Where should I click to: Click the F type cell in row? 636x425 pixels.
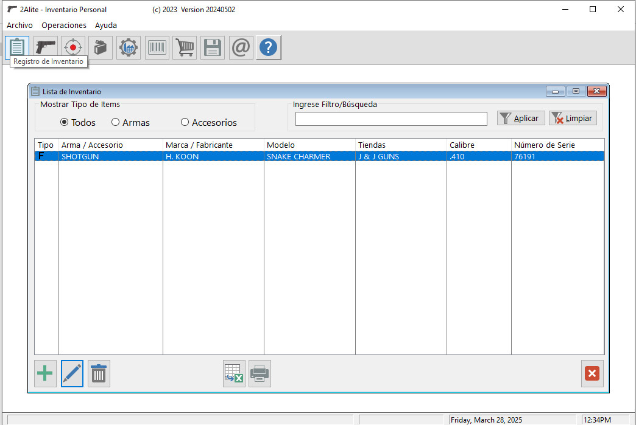(x=47, y=156)
